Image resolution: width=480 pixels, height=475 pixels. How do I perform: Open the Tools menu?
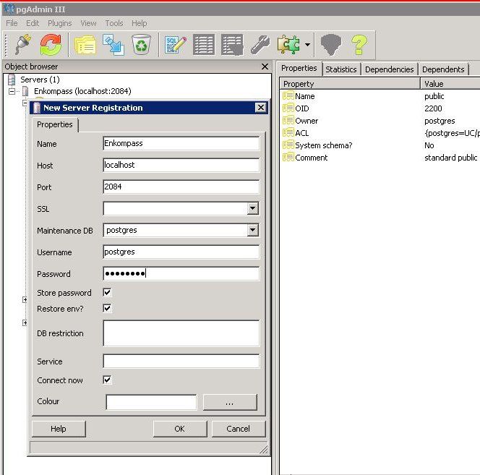(x=114, y=23)
